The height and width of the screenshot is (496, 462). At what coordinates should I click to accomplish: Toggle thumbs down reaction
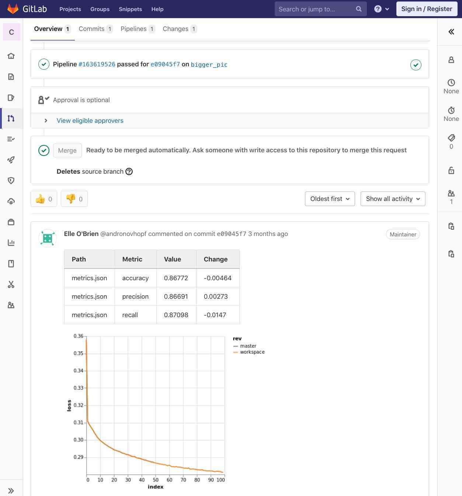(x=74, y=199)
